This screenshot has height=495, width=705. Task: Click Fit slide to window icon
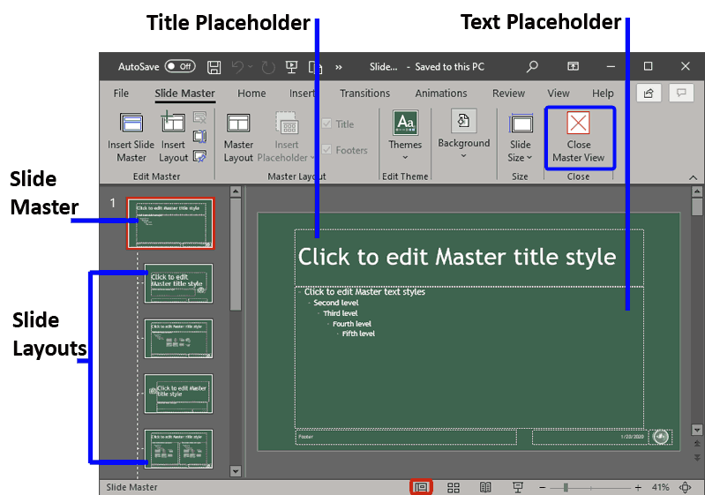685,487
